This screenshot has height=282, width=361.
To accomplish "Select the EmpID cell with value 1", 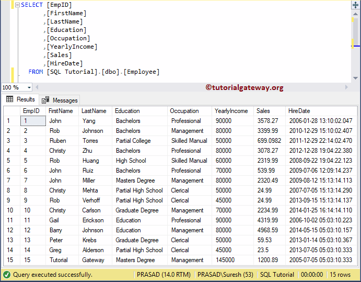I will (33, 121).
